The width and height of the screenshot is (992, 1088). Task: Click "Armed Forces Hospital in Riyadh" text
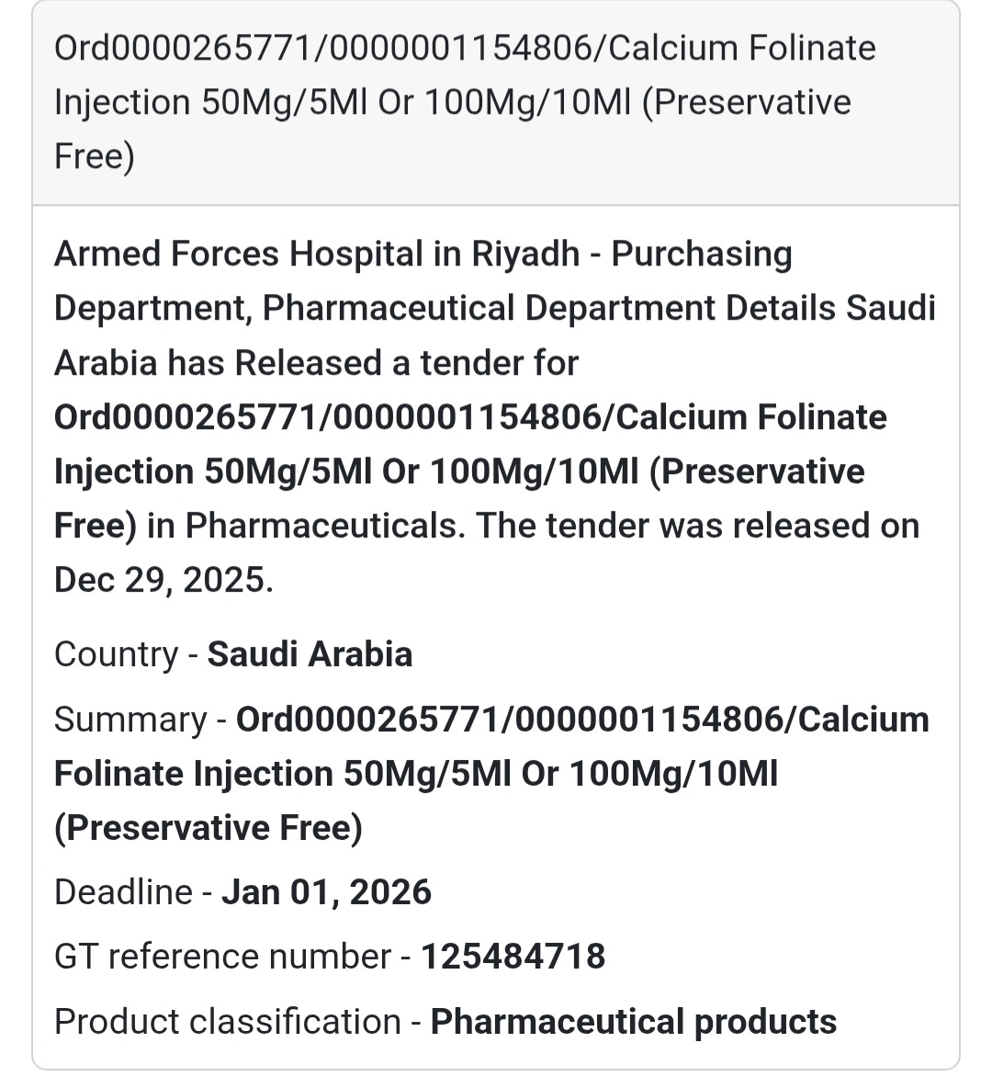point(317,254)
